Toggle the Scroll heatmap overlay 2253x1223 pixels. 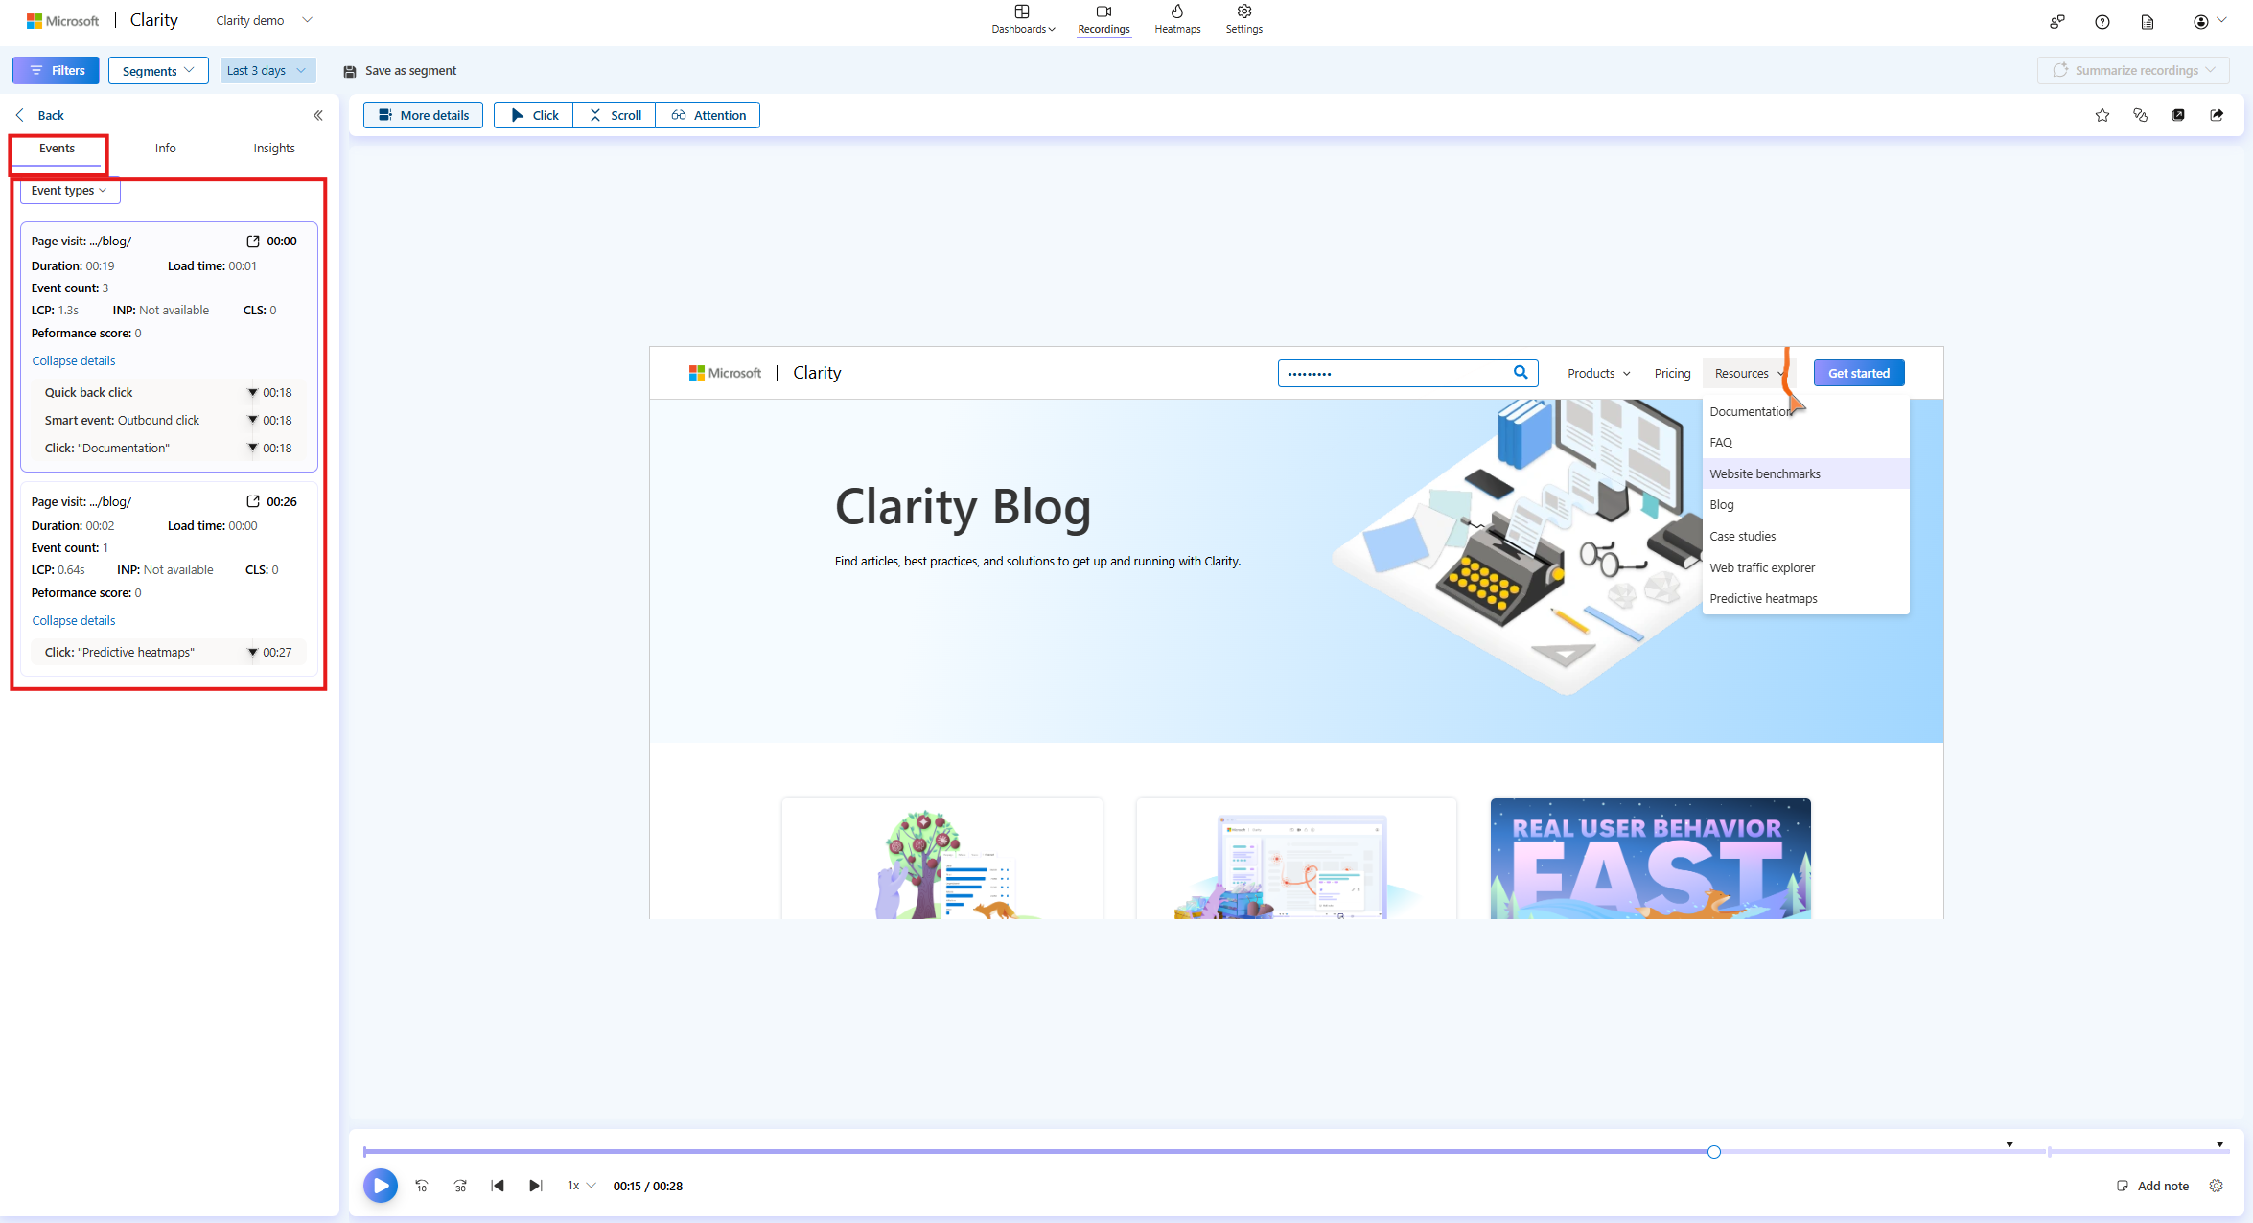[x=615, y=115]
